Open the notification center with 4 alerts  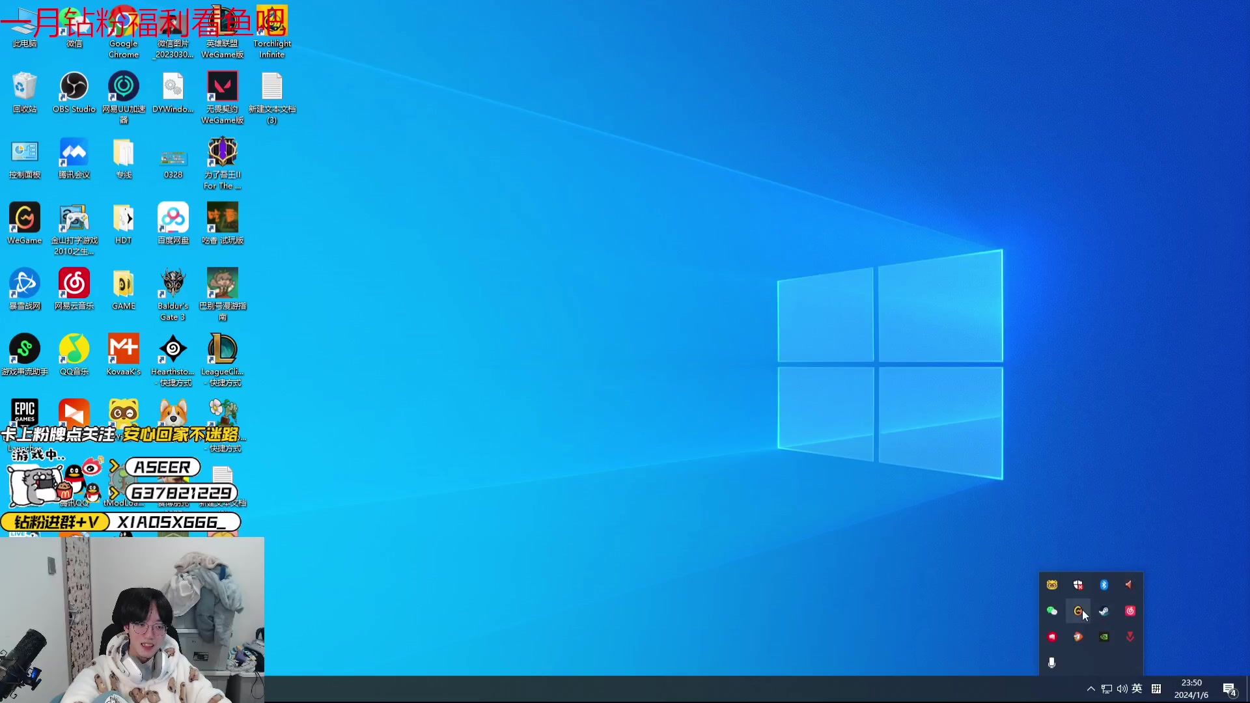coord(1229,689)
